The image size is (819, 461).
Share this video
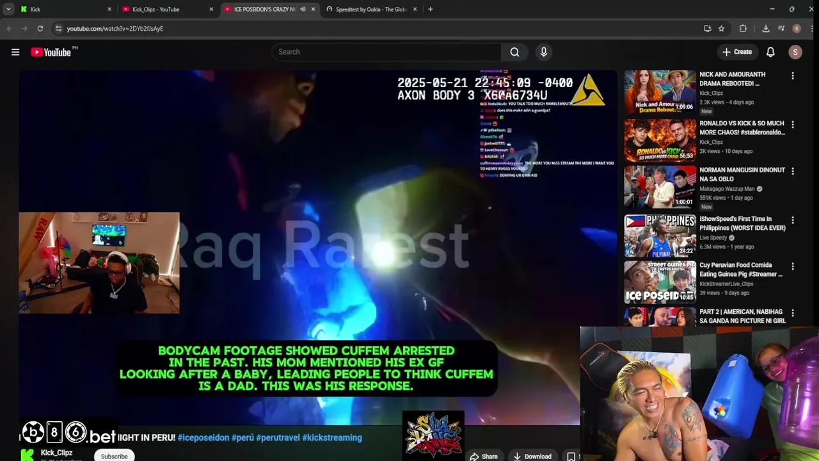483,457
